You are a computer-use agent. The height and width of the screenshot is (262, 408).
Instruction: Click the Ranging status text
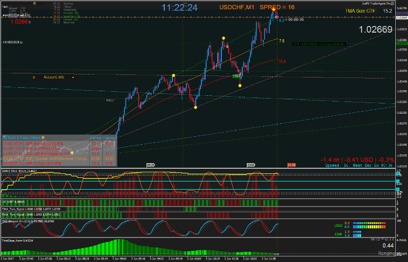(x=387, y=253)
